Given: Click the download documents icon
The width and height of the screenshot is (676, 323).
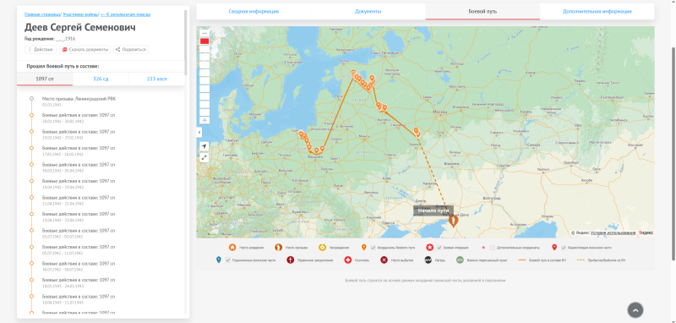Looking at the screenshot, I should [x=65, y=50].
